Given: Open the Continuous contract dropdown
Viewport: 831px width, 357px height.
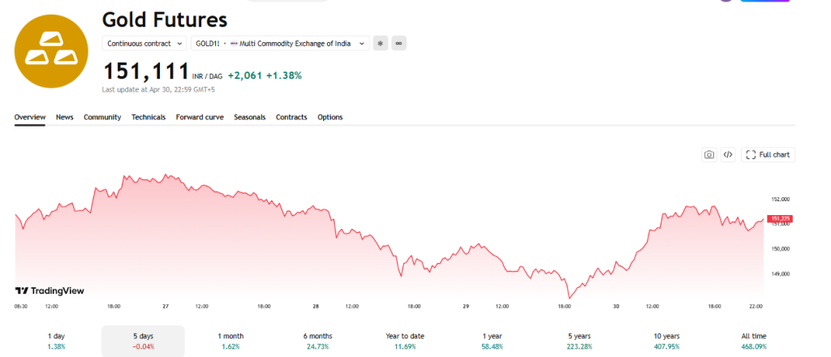Looking at the screenshot, I should click(144, 44).
